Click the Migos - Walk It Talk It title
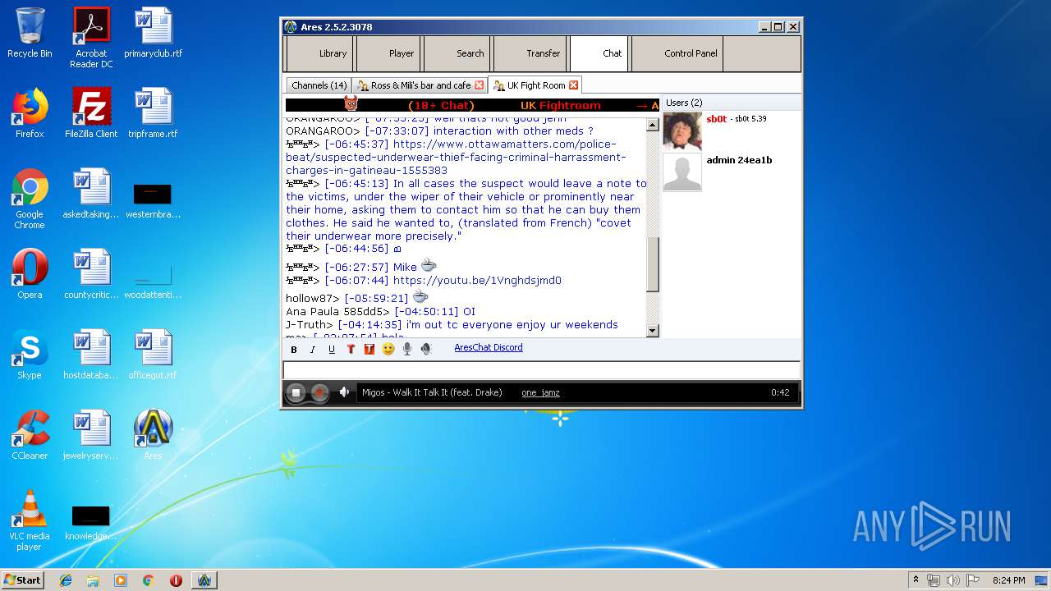Viewport: 1051px width, 591px height. coord(432,392)
